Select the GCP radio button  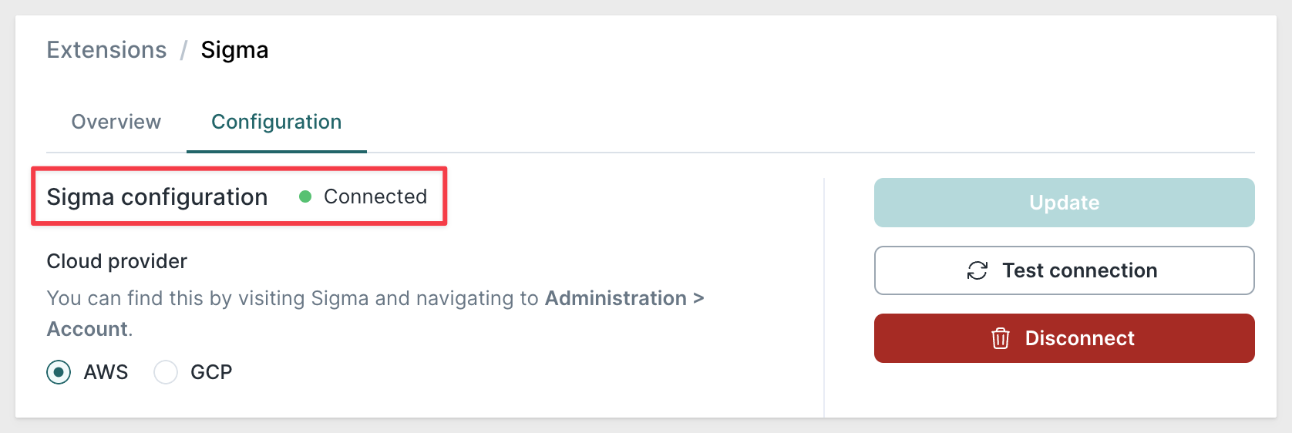coord(166,372)
